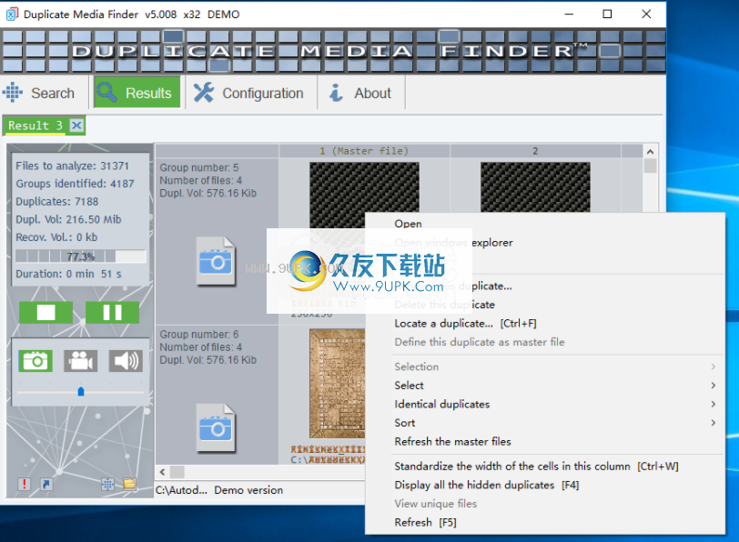This screenshot has width=739, height=542.
Task: Expand the Select submenu
Action: coord(545,386)
